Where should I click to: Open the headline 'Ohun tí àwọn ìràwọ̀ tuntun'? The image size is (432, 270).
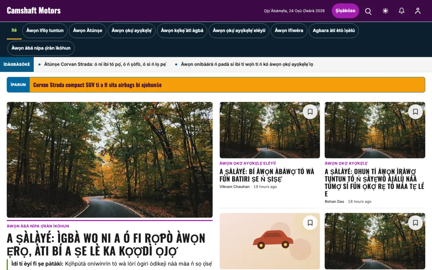374,183
